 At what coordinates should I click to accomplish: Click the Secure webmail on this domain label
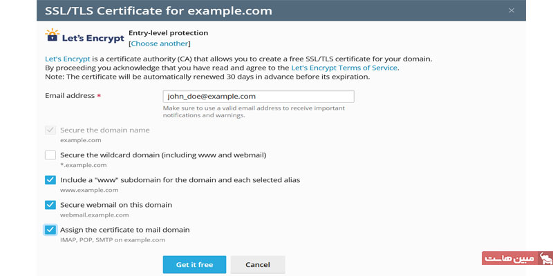116,205
